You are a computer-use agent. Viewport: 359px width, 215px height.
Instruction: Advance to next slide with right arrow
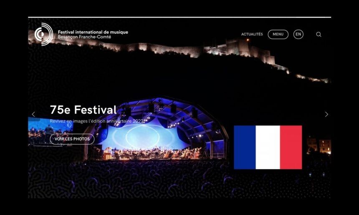(x=326, y=114)
